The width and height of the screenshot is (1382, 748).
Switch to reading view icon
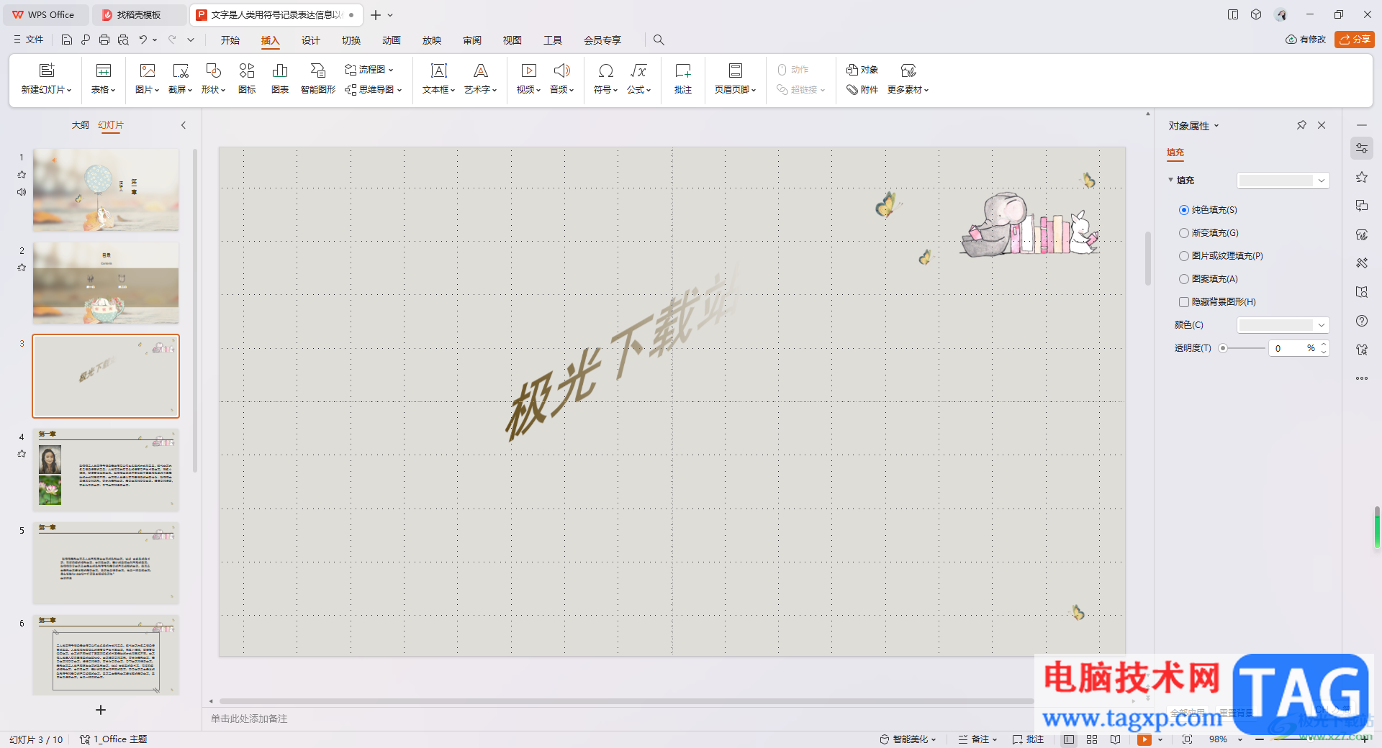coord(1115,739)
